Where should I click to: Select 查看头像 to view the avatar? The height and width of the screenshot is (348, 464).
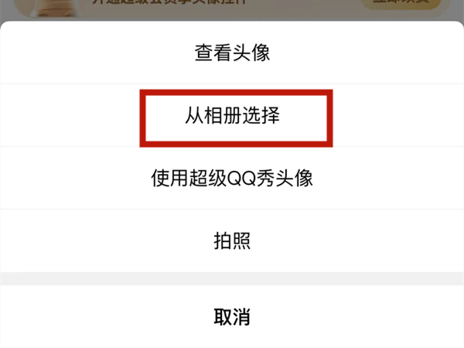point(232,53)
